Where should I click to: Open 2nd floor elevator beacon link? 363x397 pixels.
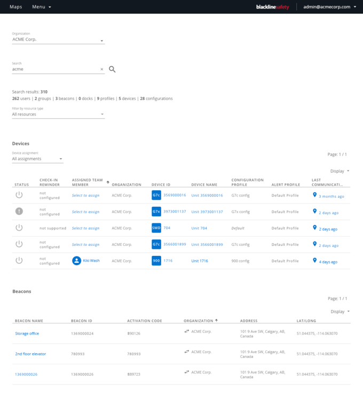pos(30,354)
